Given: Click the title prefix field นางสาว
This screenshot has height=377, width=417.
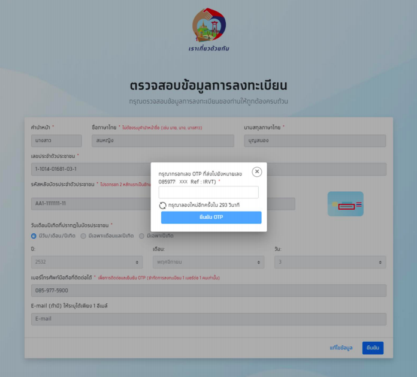Looking at the screenshot, I should pos(56,141).
